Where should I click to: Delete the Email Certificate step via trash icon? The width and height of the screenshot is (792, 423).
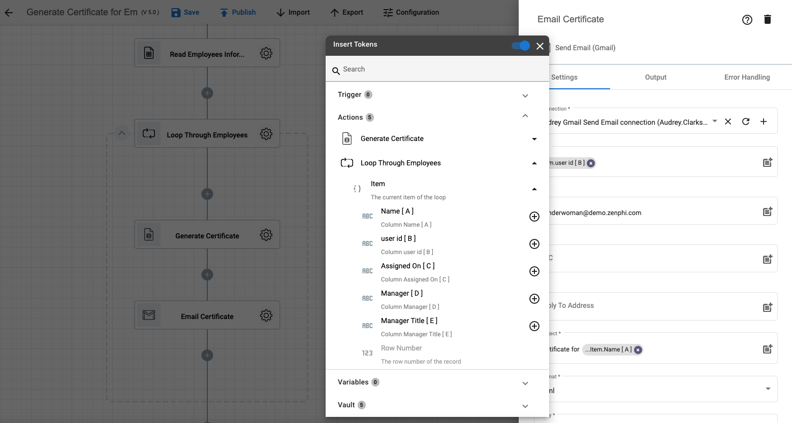point(768,19)
